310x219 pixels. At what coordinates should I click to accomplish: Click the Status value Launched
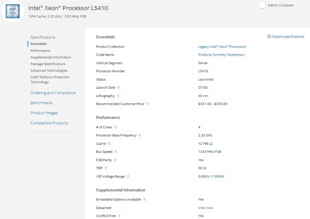(206, 79)
